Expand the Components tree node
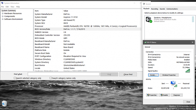Image resolution: width=196 pixels, height=110 pixels. coord(3,16)
